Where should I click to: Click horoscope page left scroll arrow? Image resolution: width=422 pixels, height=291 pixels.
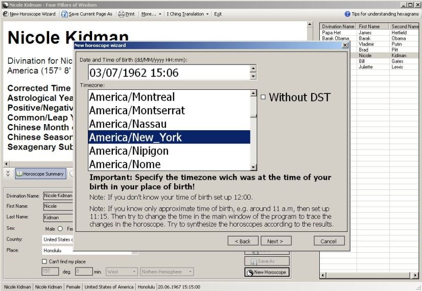tap(7, 163)
